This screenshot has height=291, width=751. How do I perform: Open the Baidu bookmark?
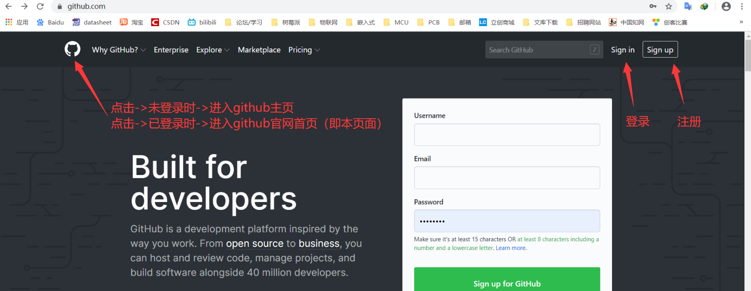pos(50,22)
